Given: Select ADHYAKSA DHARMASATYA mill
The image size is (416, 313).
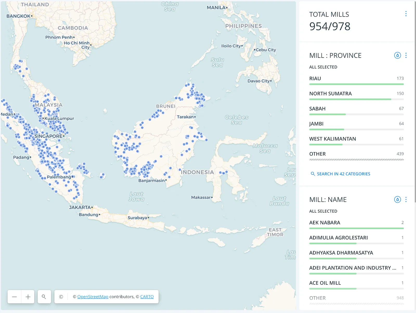Looking at the screenshot, I should 356,255.
